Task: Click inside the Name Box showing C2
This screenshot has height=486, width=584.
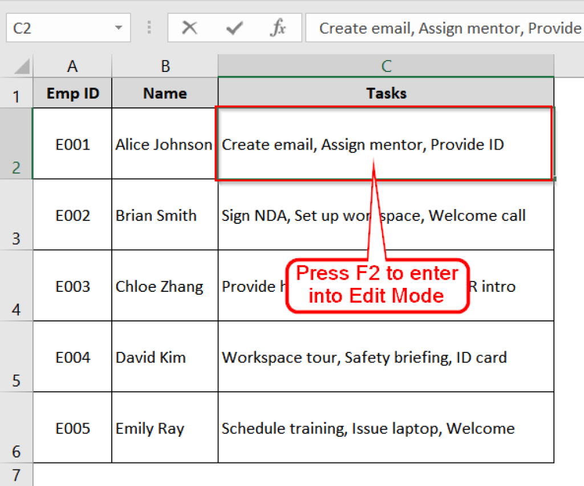Action: click(57, 28)
